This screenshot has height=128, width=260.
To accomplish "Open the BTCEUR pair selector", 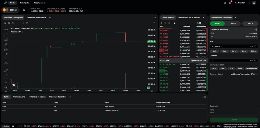I will 10,10.
